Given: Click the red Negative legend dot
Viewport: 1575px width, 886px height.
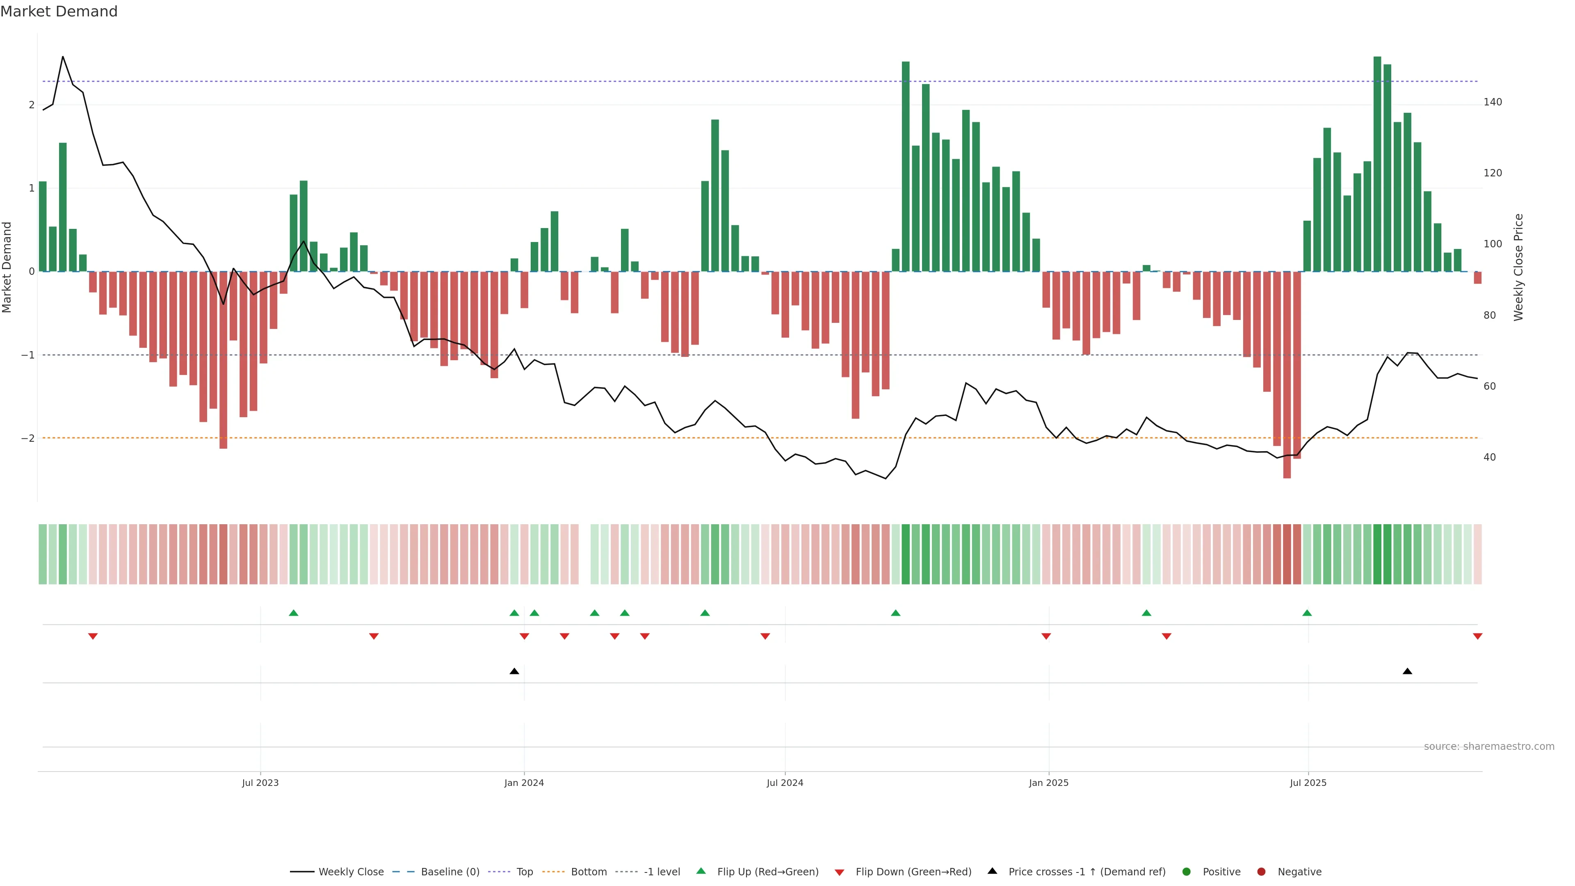Looking at the screenshot, I should tap(1261, 871).
